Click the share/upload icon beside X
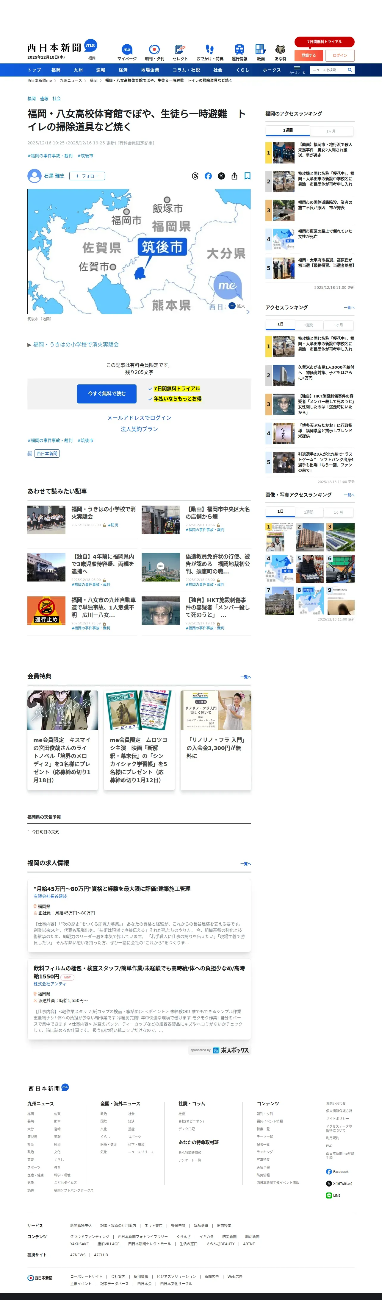This screenshot has width=382, height=1300. click(x=234, y=176)
